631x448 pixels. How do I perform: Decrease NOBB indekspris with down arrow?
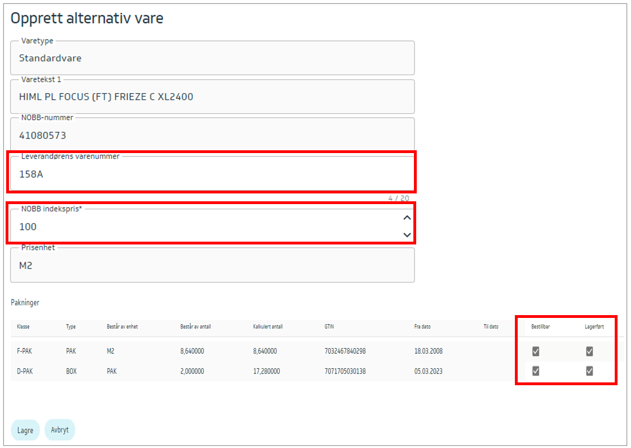407,235
